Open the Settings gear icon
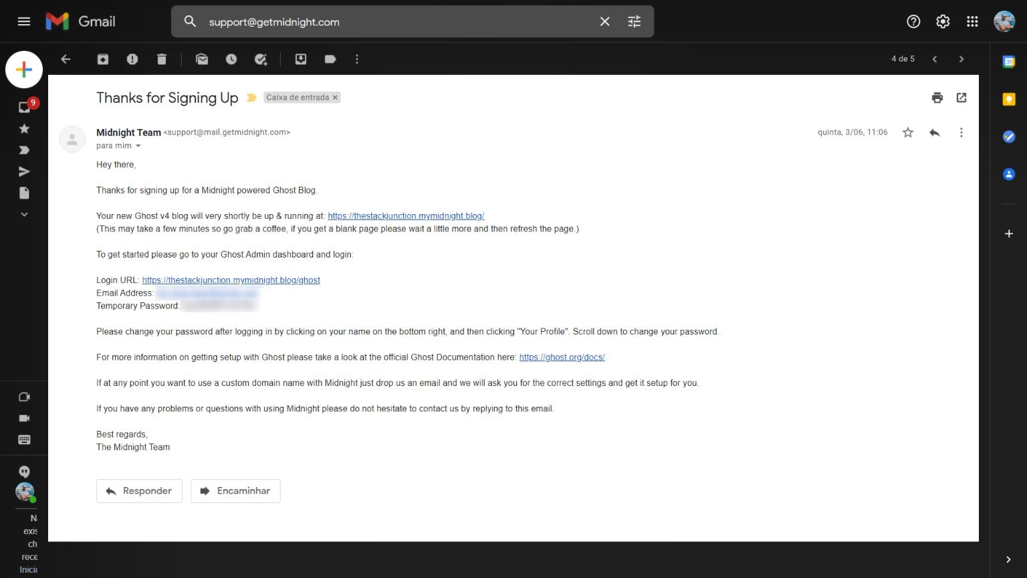This screenshot has width=1027, height=578. pos(943,21)
